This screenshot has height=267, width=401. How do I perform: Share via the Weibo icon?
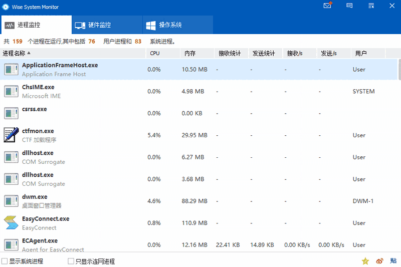379,261
